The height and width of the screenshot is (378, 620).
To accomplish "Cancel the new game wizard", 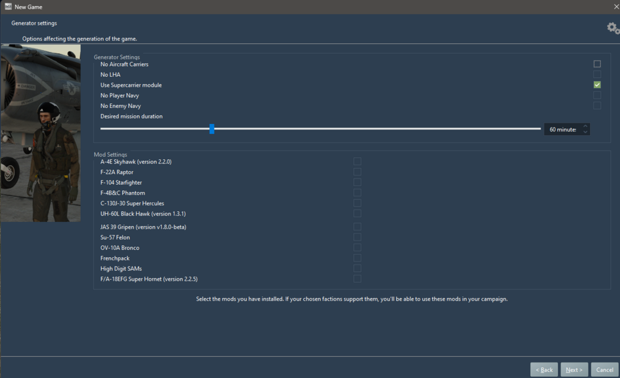I will pyautogui.click(x=604, y=370).
